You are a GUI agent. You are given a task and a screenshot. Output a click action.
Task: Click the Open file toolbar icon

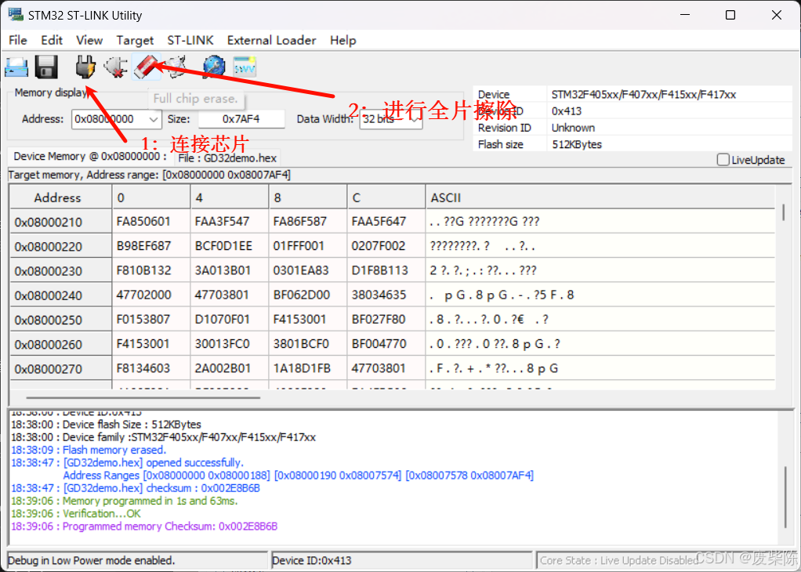[x=16, y=67]
